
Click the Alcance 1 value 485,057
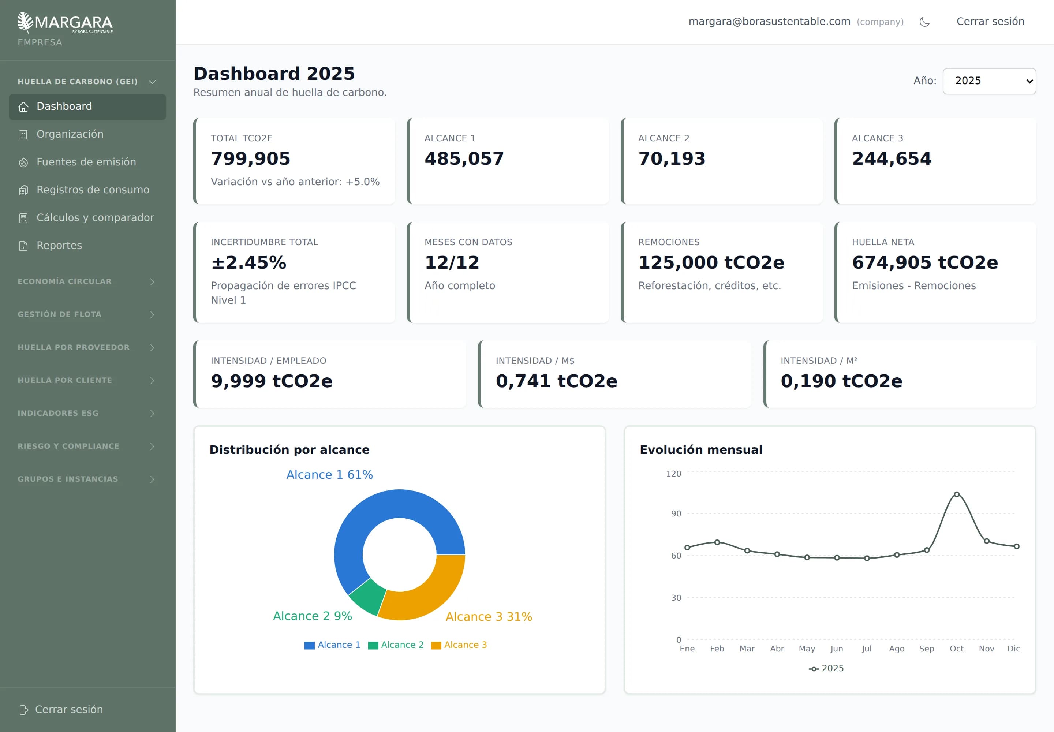tap(464, 159)
